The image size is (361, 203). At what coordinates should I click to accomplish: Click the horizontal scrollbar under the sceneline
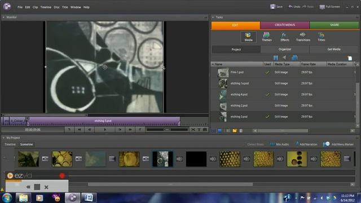(x=170, y=184)
